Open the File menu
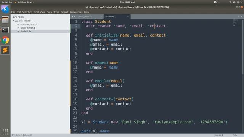 13,12
